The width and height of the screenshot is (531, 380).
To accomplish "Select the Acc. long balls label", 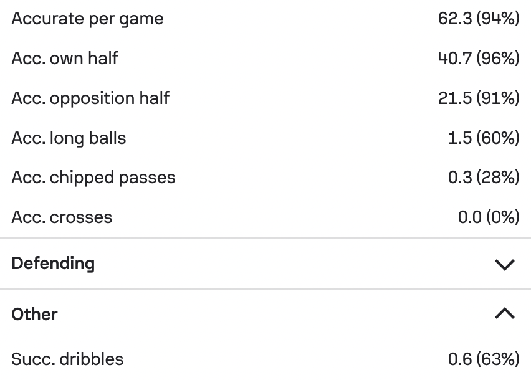I will pyautogui.click(x=69, y=138).
